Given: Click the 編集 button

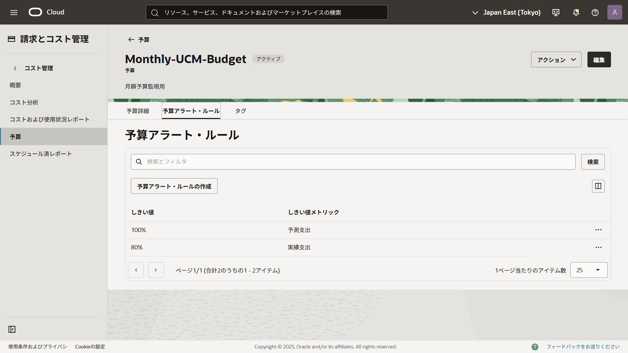Looking at the screenshot, I should click(599, 59).
